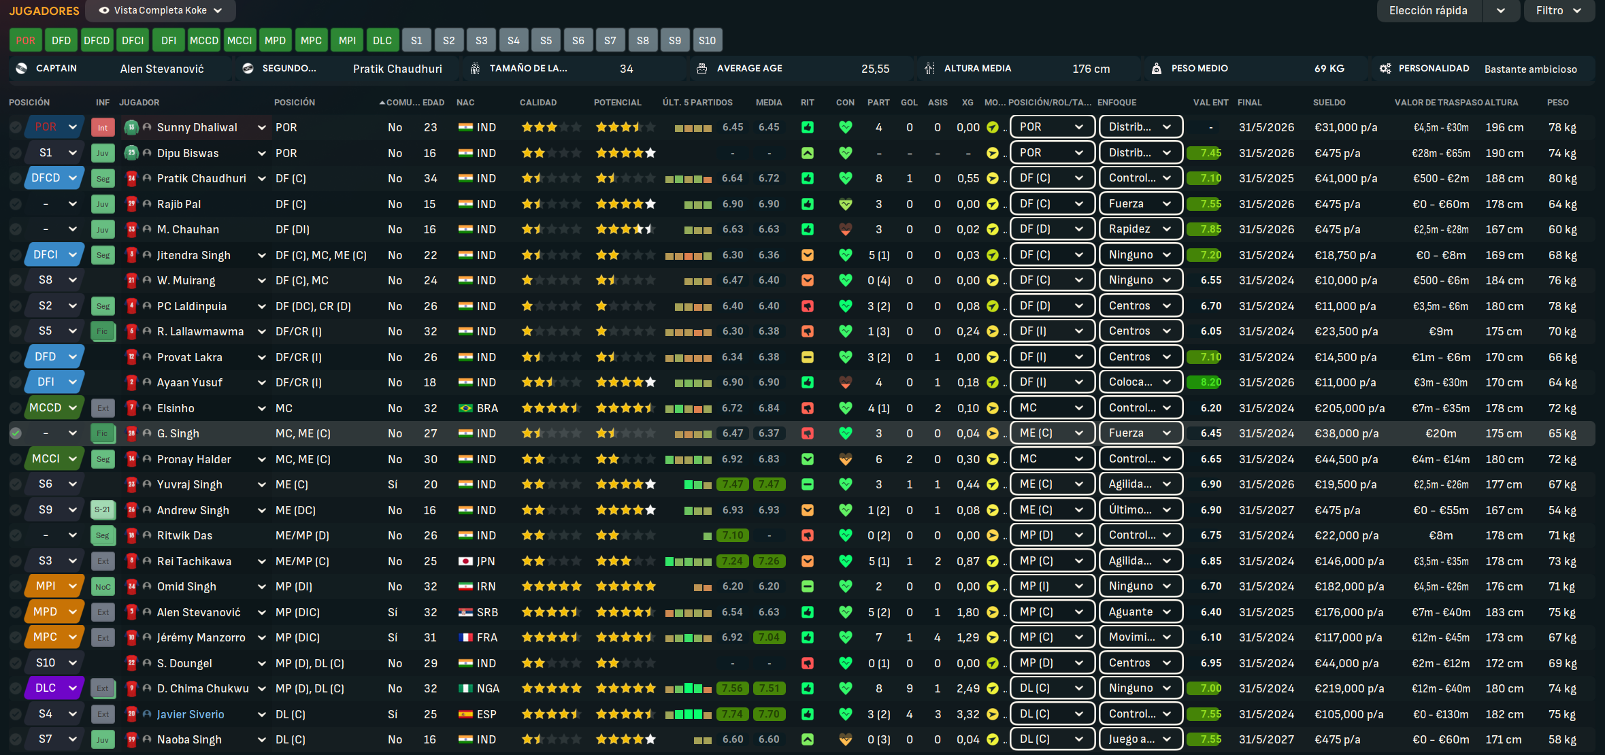Viewport: 1605px width, 755px height.
Task: Sort by the SUELDO column header
Action: coord(1329,103)
